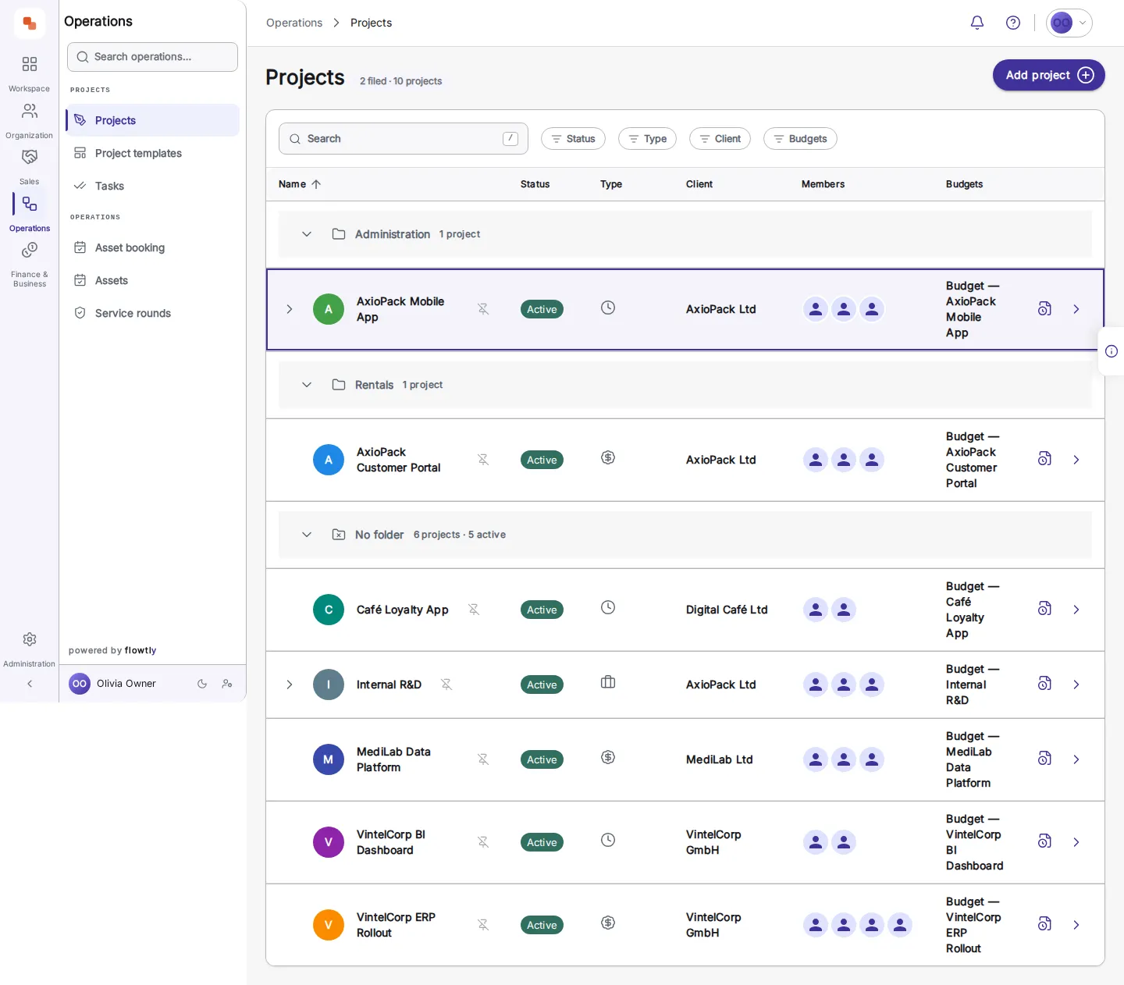The image size is (1124, 985).
Task: Open the Workspace section icon
Action: point(30,64)
